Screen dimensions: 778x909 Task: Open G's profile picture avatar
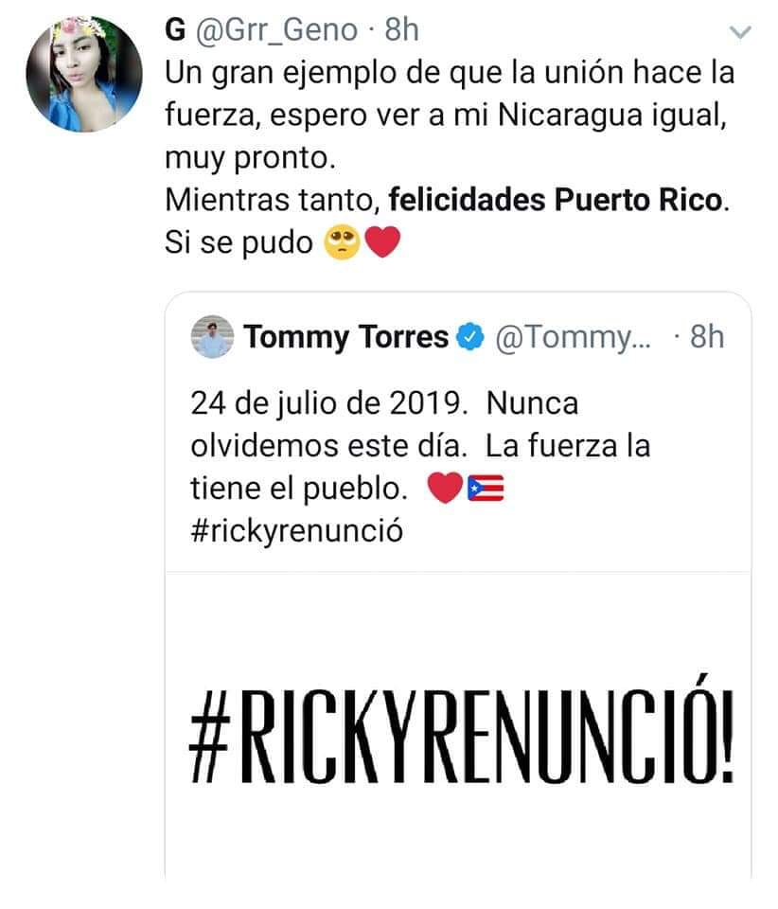click(83, 74)
